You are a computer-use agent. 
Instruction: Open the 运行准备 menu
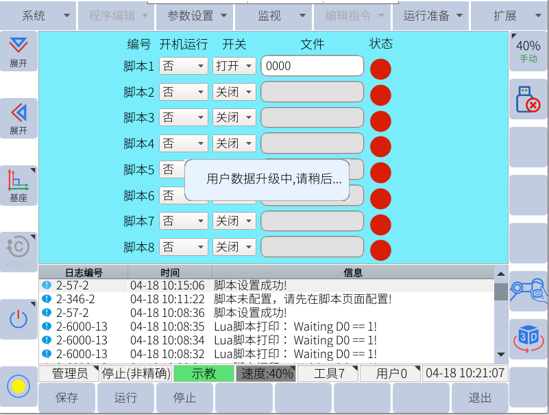(432, 16)
